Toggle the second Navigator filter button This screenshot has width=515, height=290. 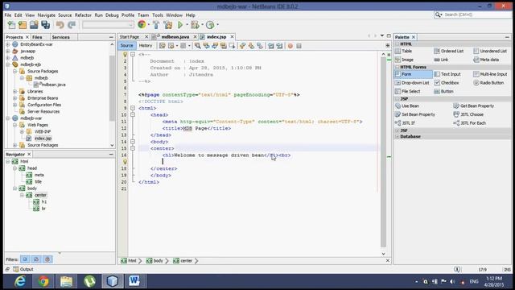click(x=36, y=259)
